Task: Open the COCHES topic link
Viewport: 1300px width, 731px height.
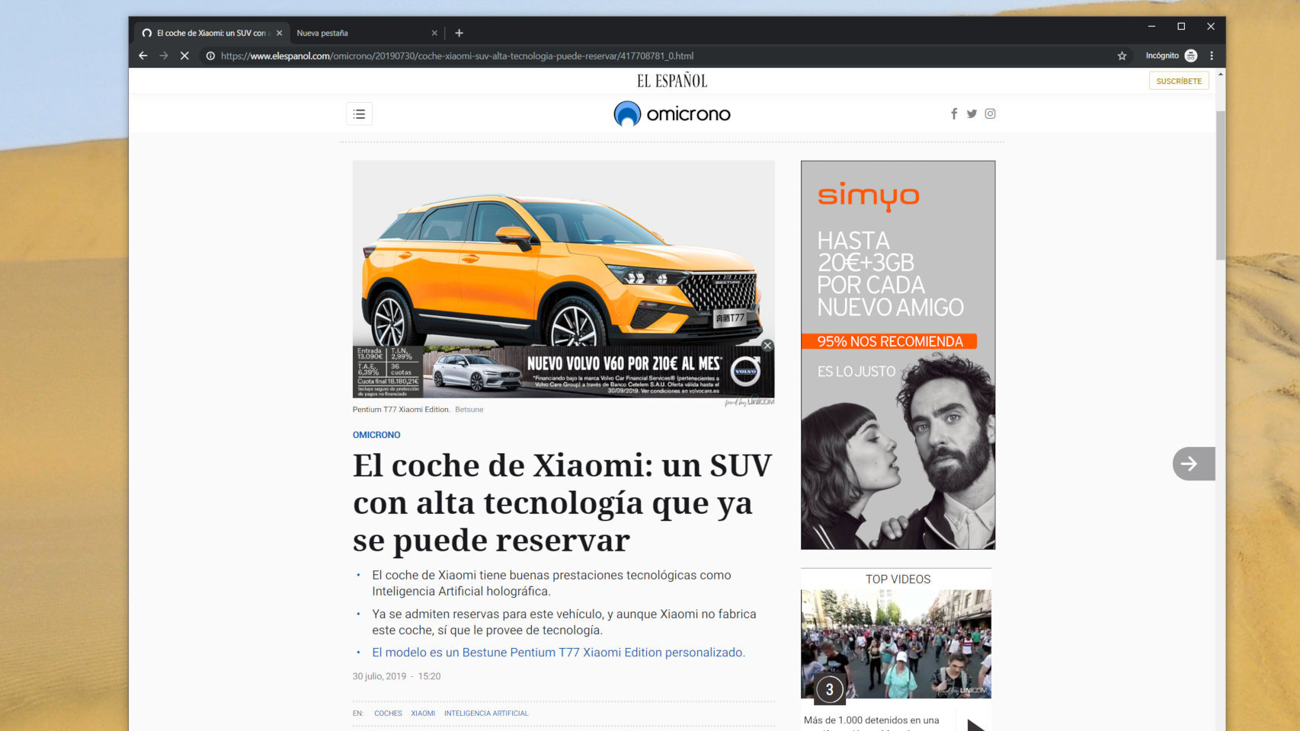Action: coord(388,713)
